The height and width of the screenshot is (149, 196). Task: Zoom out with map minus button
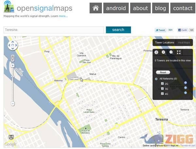(x=13, y=104)
